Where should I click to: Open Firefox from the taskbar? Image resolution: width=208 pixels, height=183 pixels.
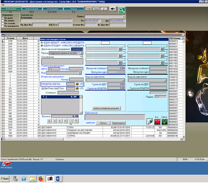click(x=41, y=179)
